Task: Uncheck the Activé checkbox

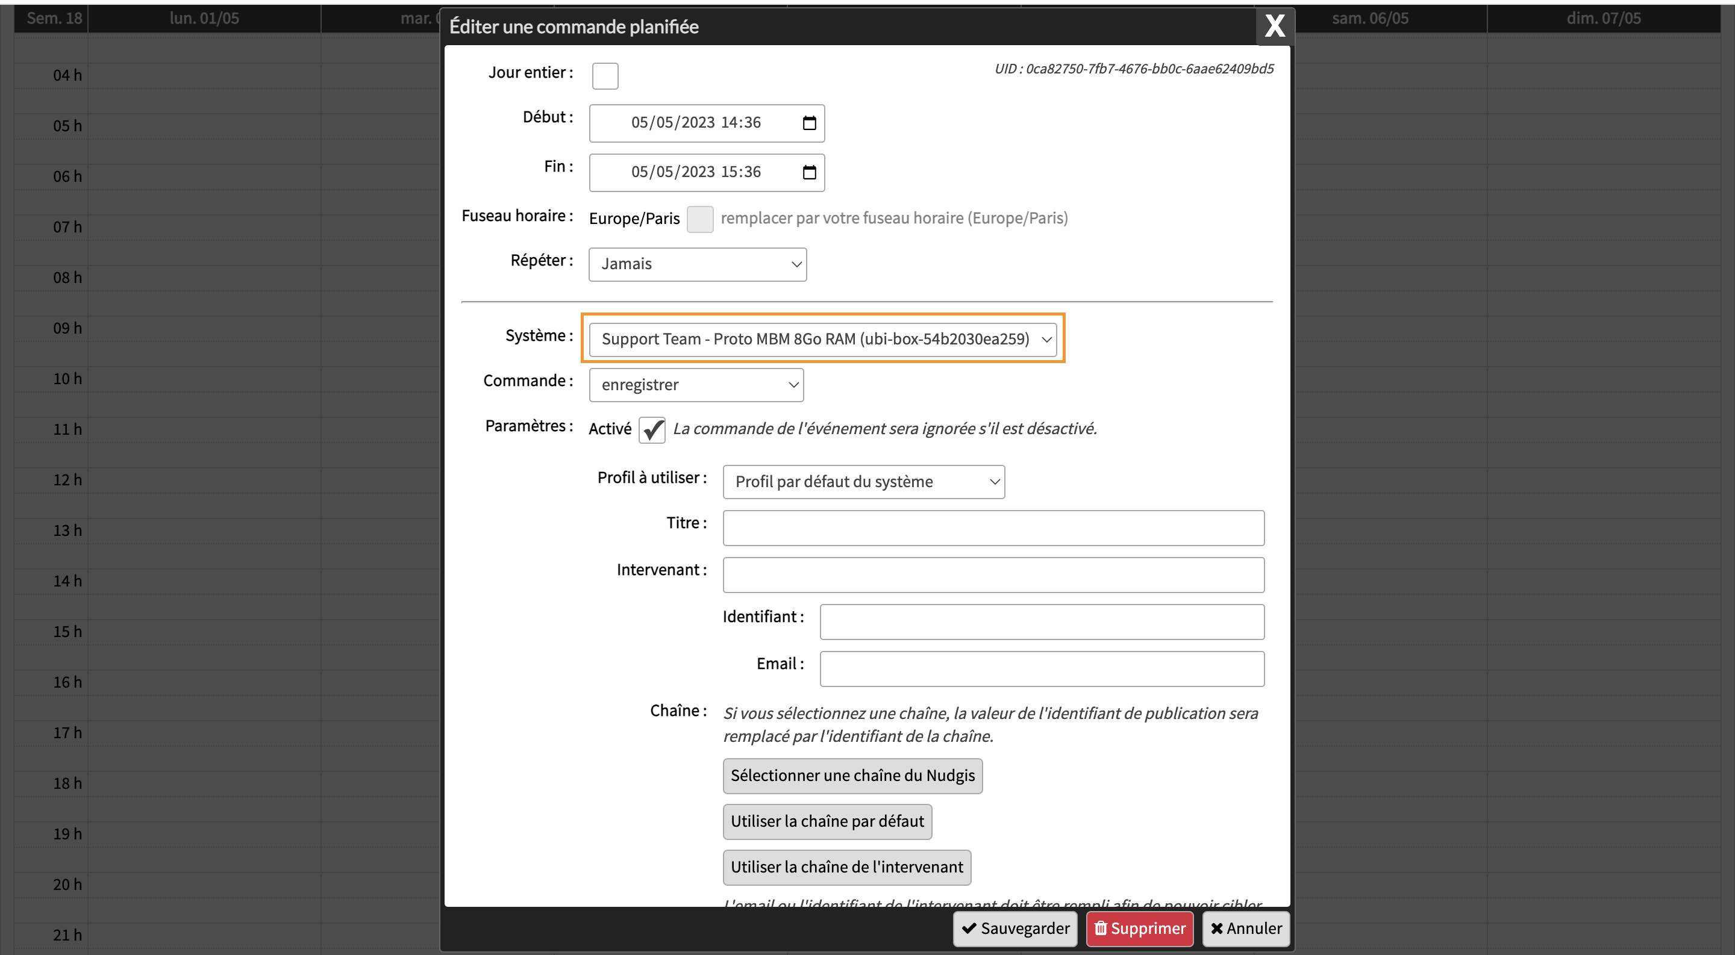Action: coord(652,429)
